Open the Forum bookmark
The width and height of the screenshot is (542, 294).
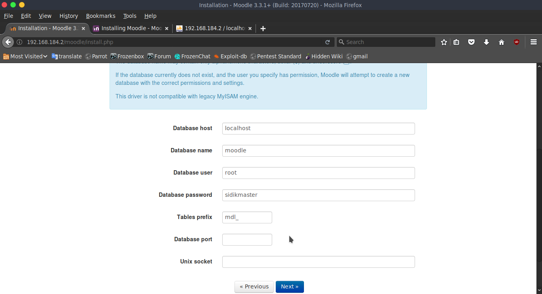pyautogui.click(x=159, y=56)
